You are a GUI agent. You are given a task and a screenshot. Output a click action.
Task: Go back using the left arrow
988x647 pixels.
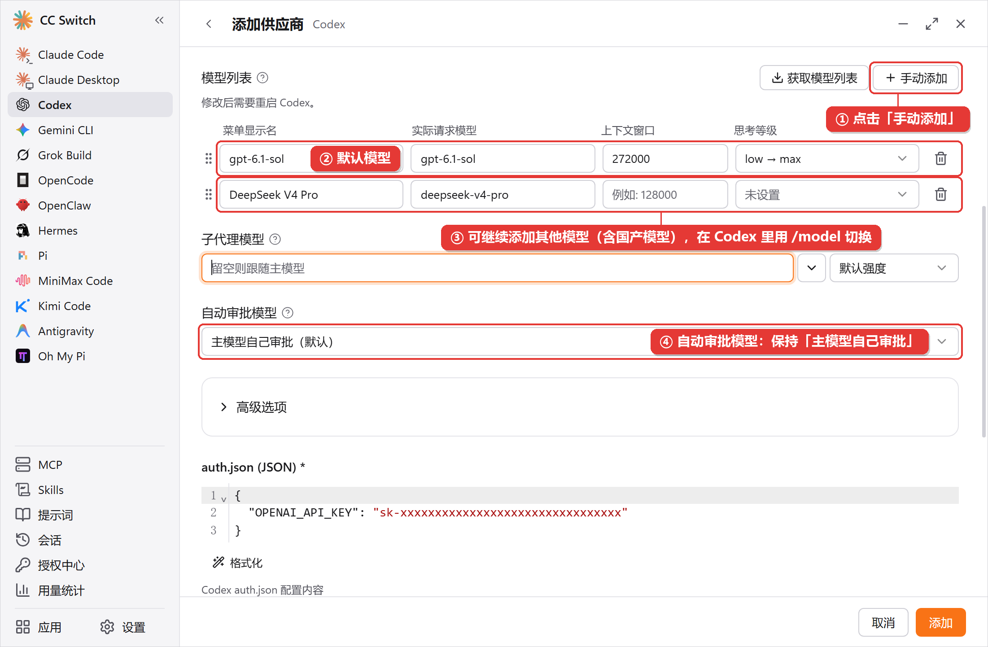coord(209,24)
